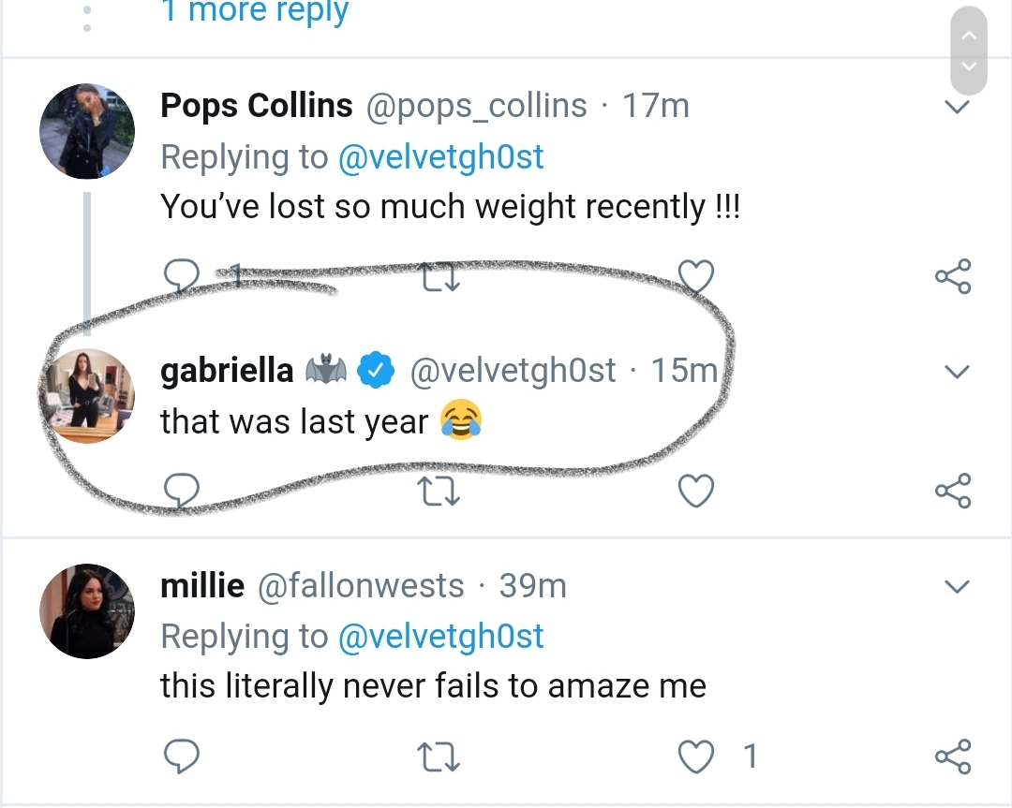This screenshot has height=808, width=1012.
Task: Open millie's profile avatar
Action: coord(87,610)
